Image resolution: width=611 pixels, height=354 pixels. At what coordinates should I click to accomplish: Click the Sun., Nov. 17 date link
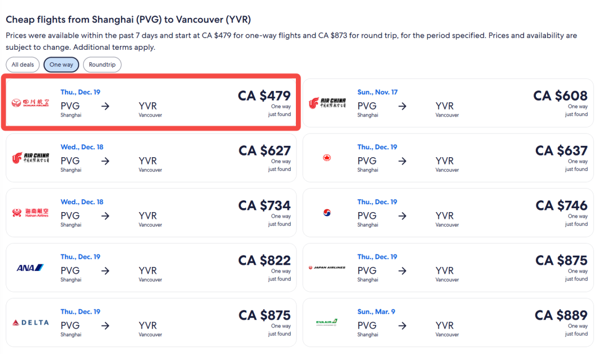377,92
